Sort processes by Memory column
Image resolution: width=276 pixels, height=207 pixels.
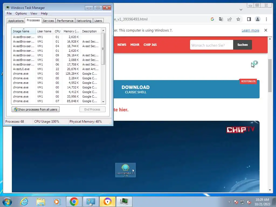point(71,31)
